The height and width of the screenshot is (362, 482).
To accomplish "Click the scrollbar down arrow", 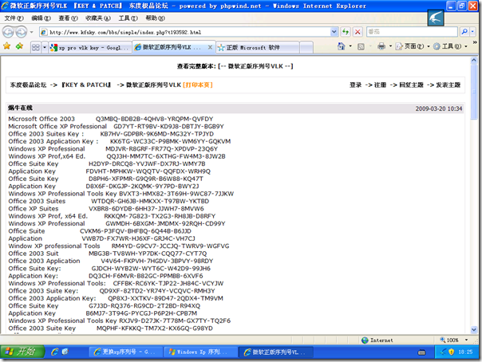I will point(474,330).
